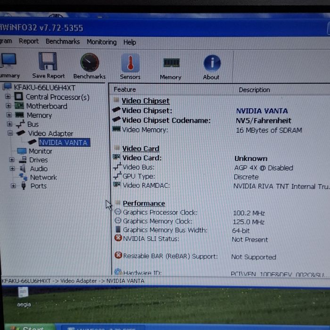
Task: Click the HWiNFO32 taskbar button
Action: point(103,328)
